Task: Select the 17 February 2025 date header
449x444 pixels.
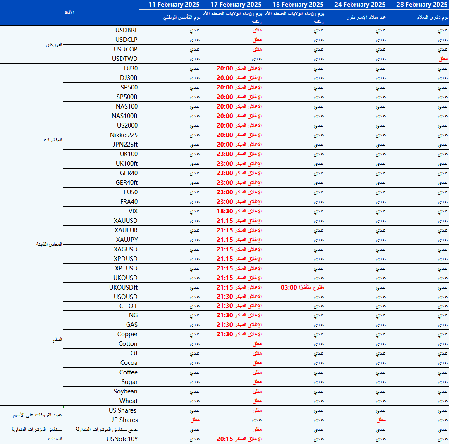Action: point(232,5)
